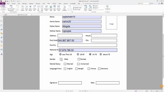
Task: Print document from quick access toolbar
Action: pyautogui.click(x=7, y=1)
